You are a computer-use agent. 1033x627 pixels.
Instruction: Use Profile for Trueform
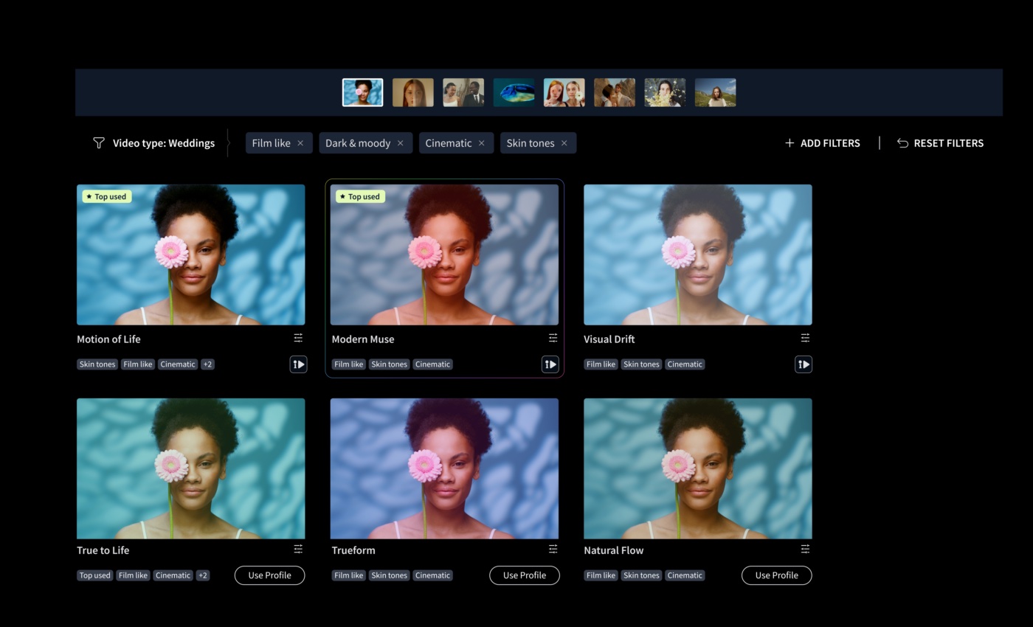[x=524, y=575]
